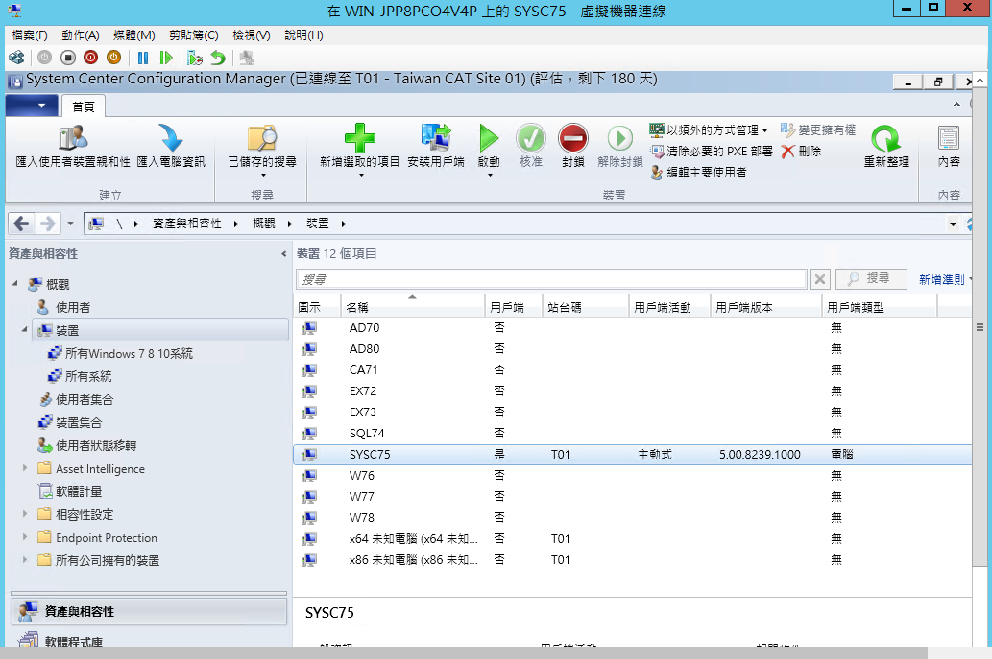The height and width of the screenshot is (659, 992).
Task: Click 資產與相容性 in the breadcrumb bar
Action: [186, 224]
